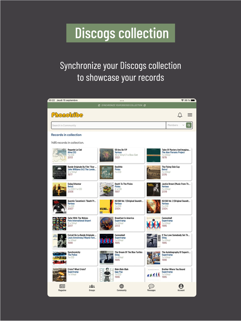Select The Autobiography Of Supertramp title
This screenshot has height=321, width=241.
coord(176,252)
